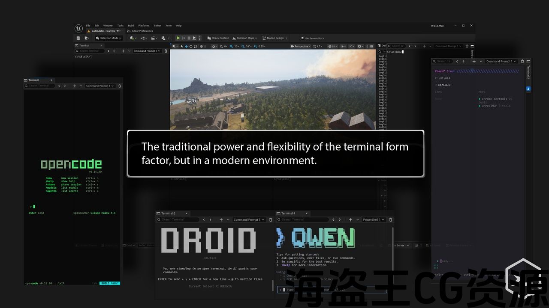
Task: Open the Build menu
Action: [131, 26]
